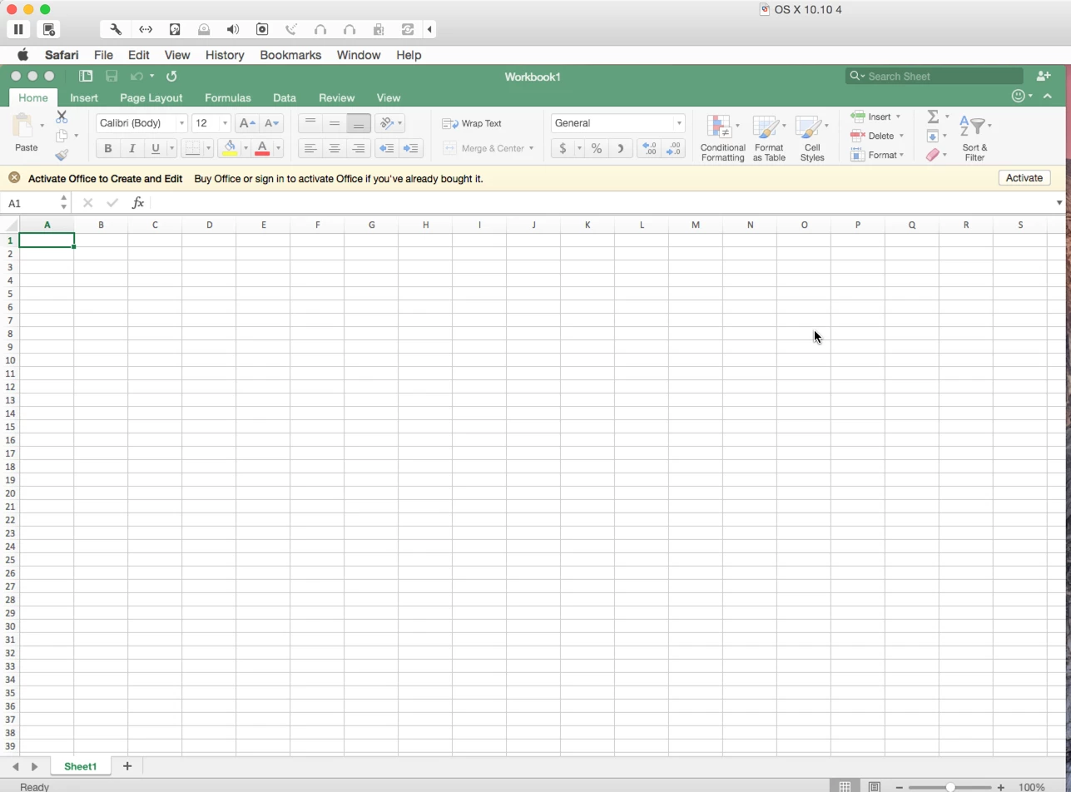The image size is (1071, 792).
Task: Open Cell Styles gallery
Action: click(812, 138)
